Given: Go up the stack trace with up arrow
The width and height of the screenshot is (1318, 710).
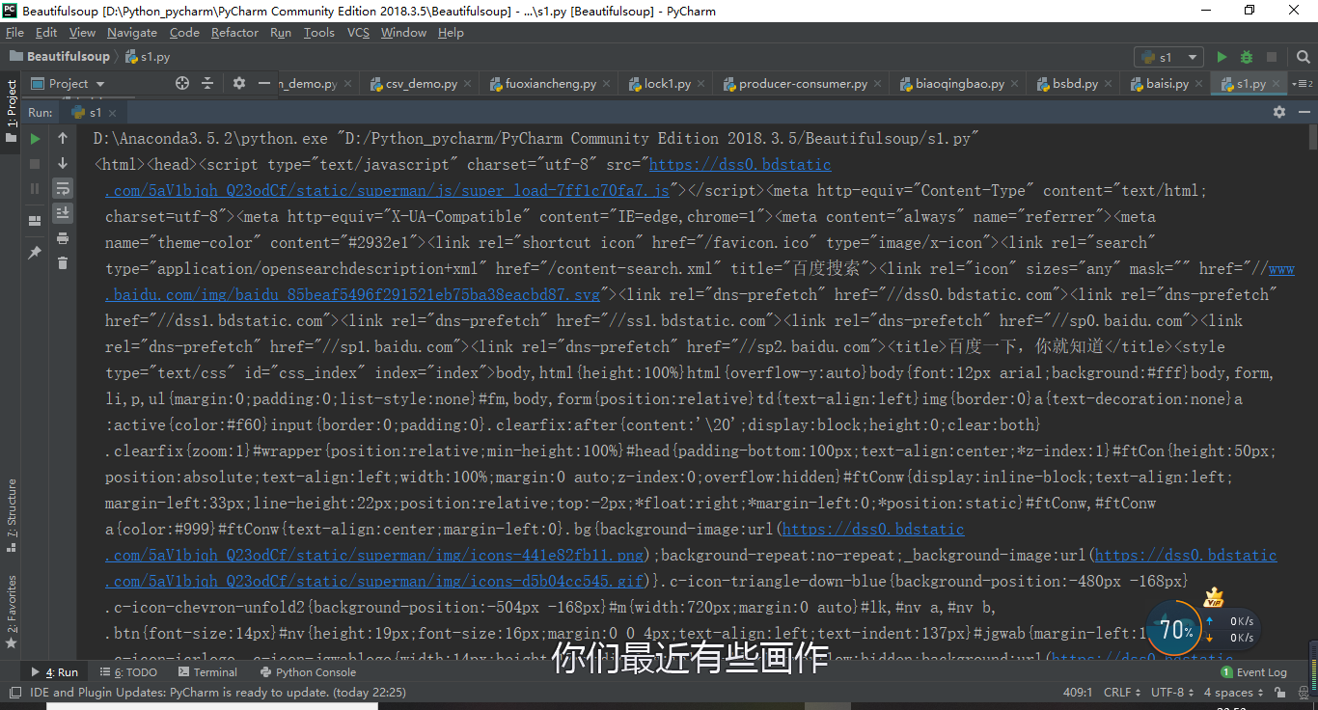Looking at the screenshot, I should pyautogui.click(x=63, y=139).
